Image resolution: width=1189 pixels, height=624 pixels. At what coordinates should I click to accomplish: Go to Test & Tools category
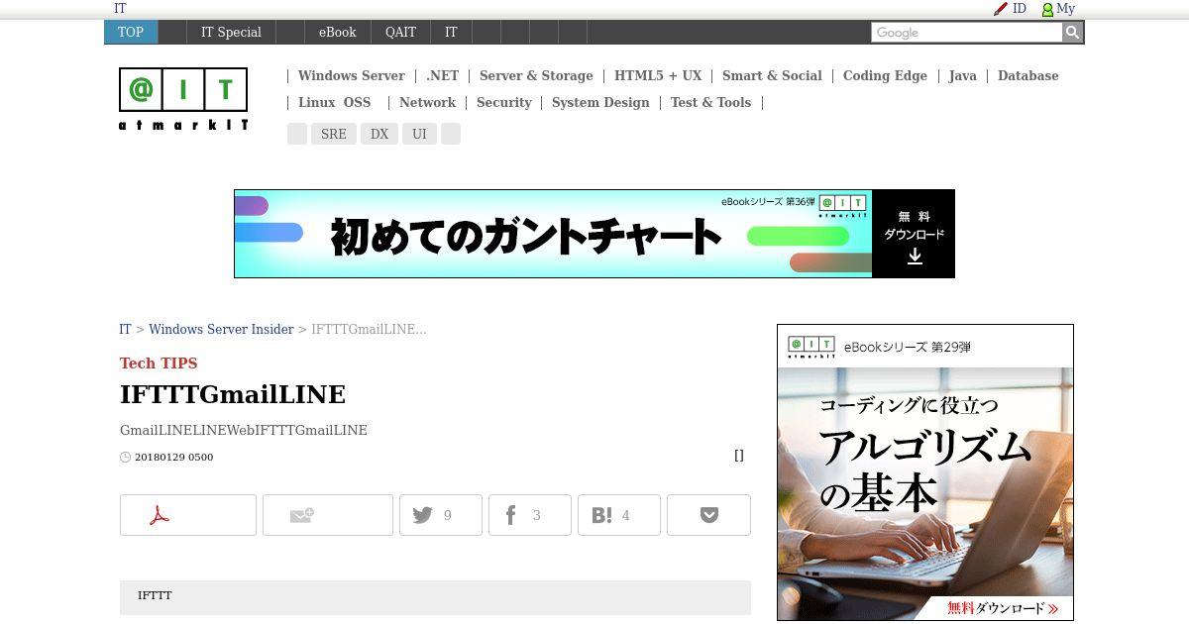point(710,102)
